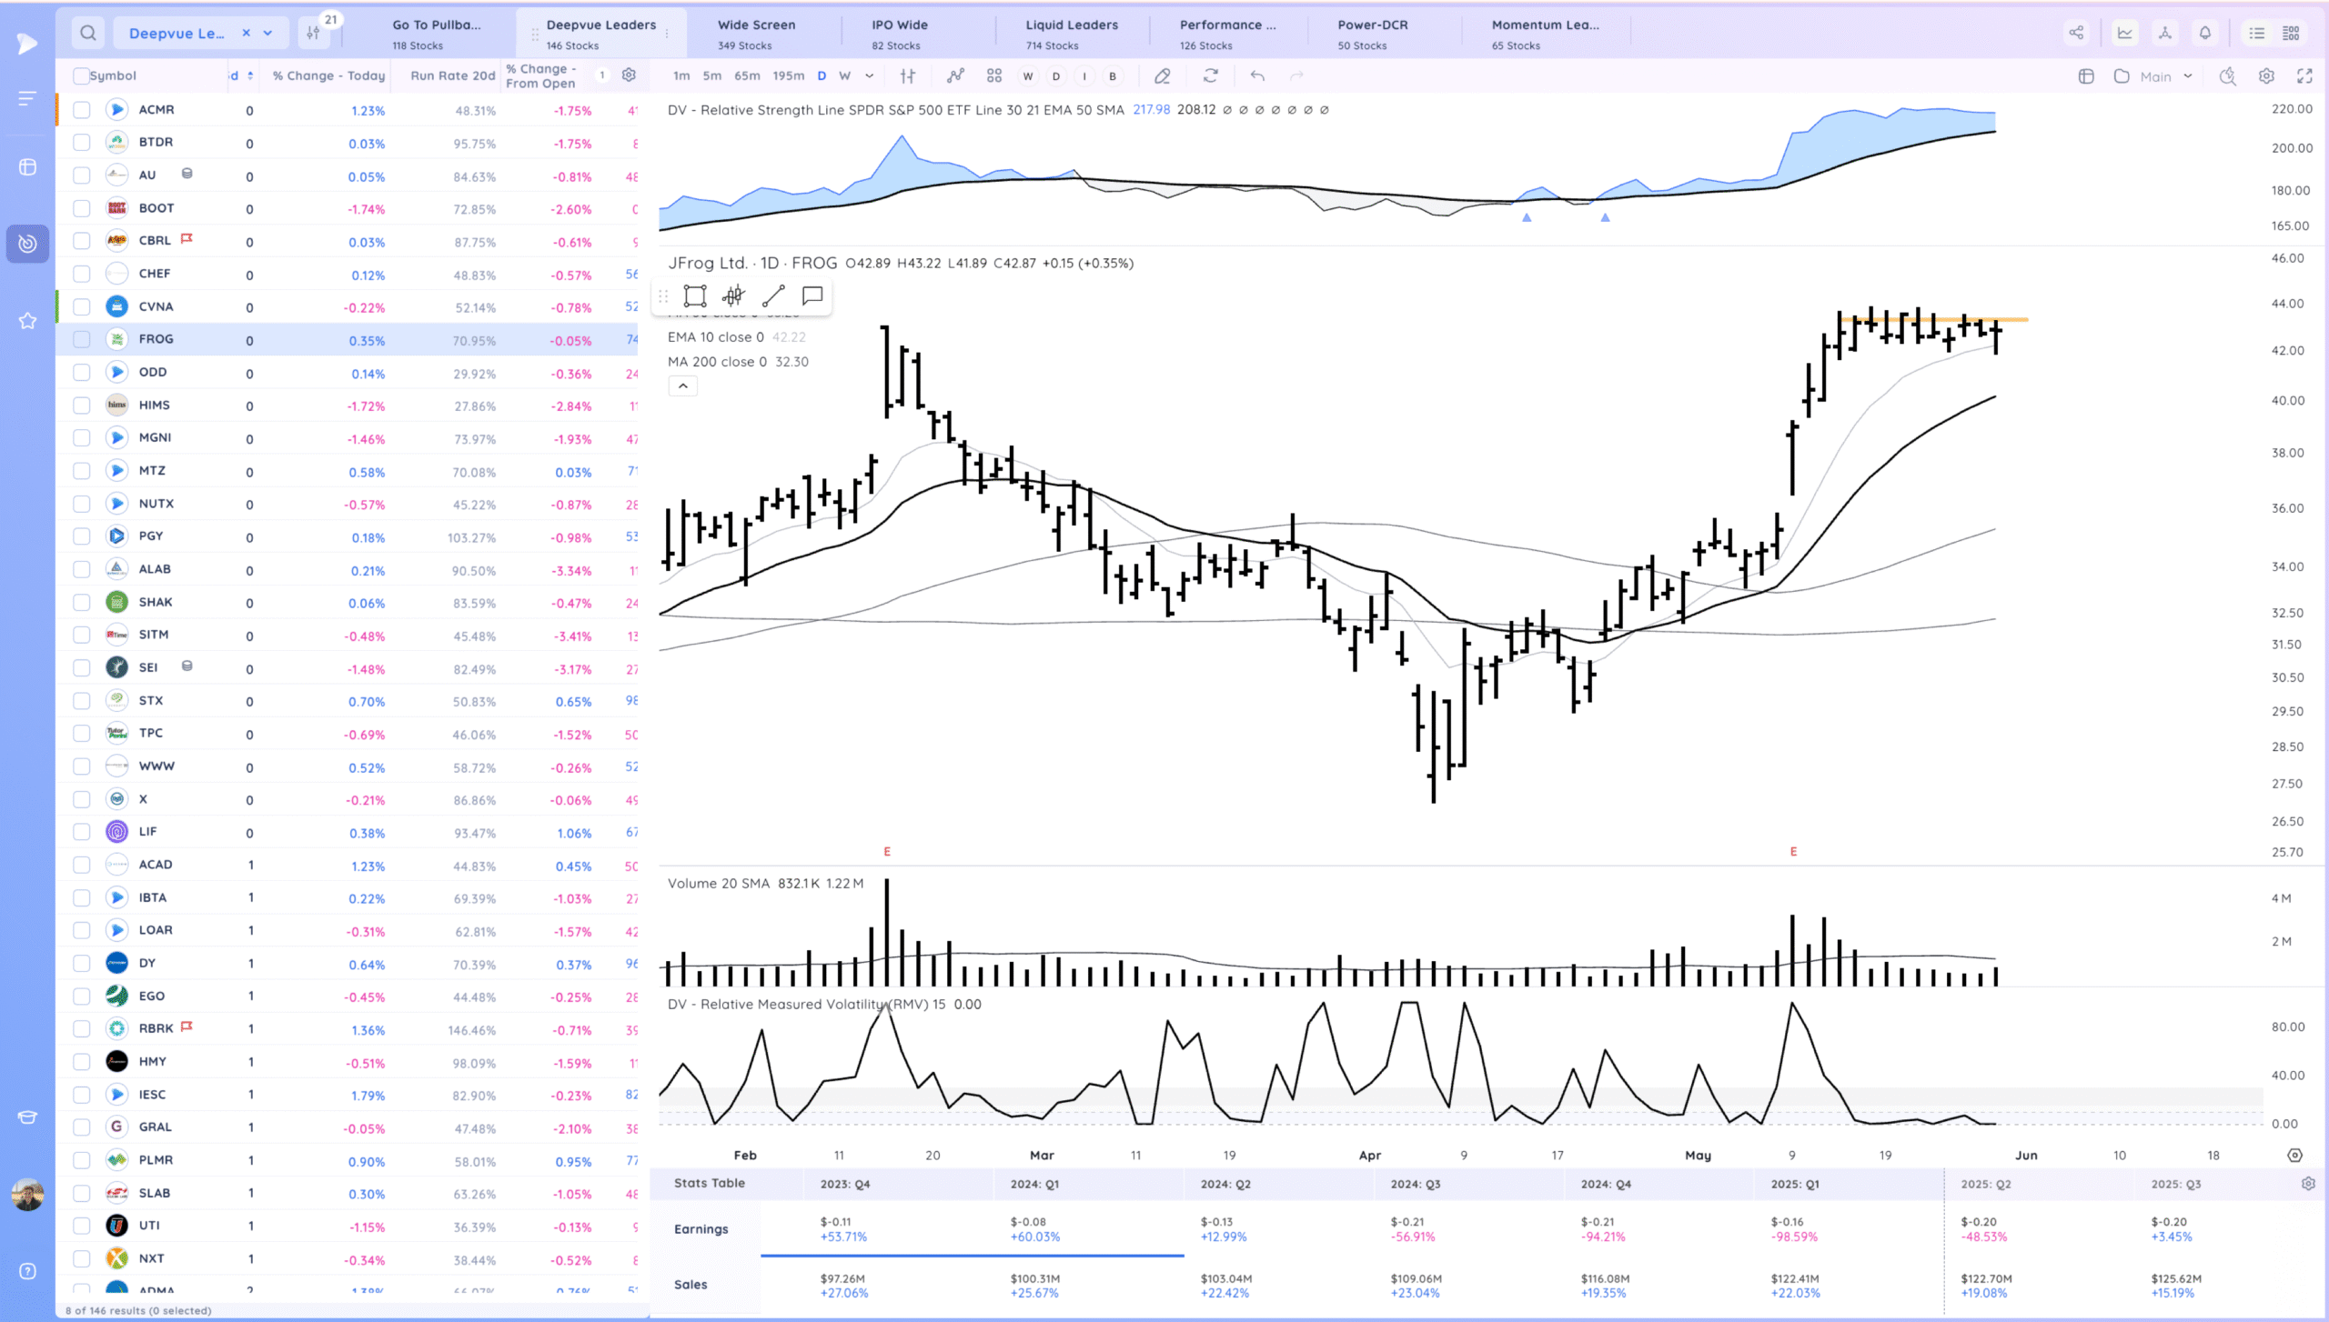
Task: Open the more timeframes chevron
Action: [870, 76]
